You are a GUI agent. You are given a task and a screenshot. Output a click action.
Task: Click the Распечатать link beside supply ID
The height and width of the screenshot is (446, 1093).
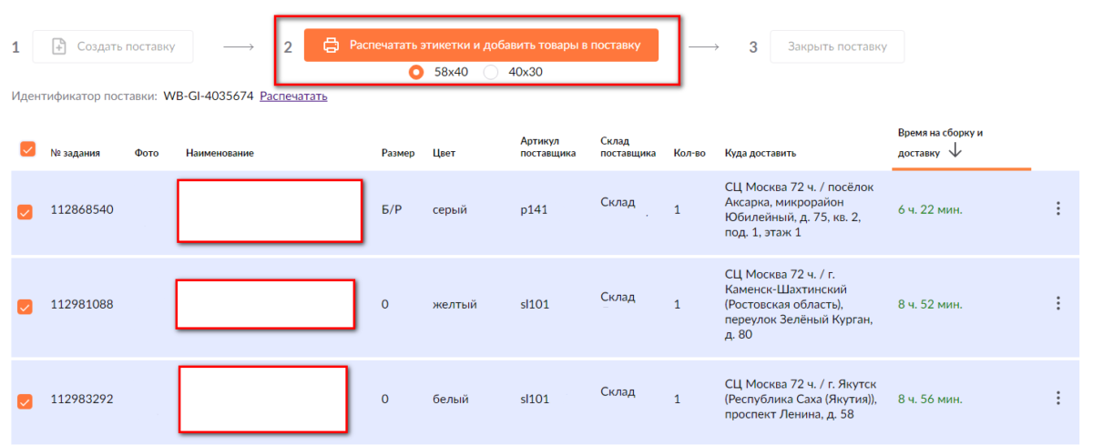(293, 96)
